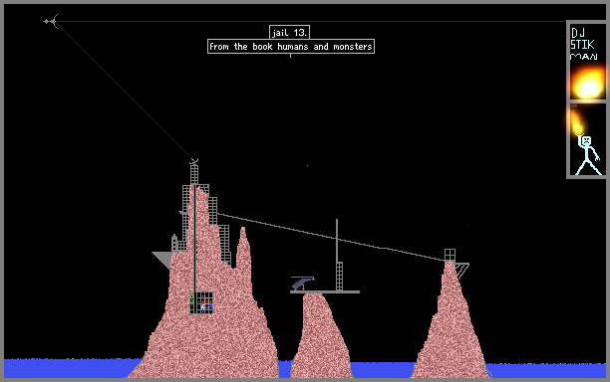Click the grid box atop the right mountain
The height and width of the screenshot is (382, 610).
(x=450, y=255)
